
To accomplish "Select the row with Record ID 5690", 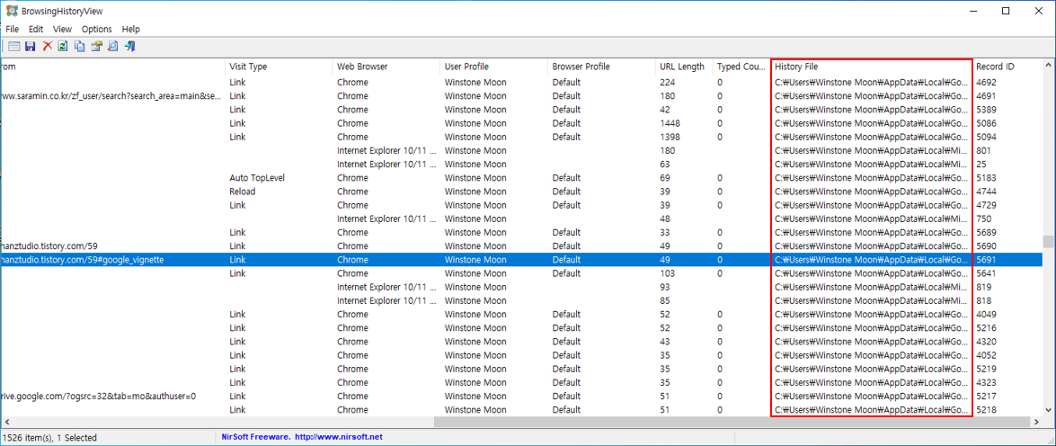I will coord(521,245).
